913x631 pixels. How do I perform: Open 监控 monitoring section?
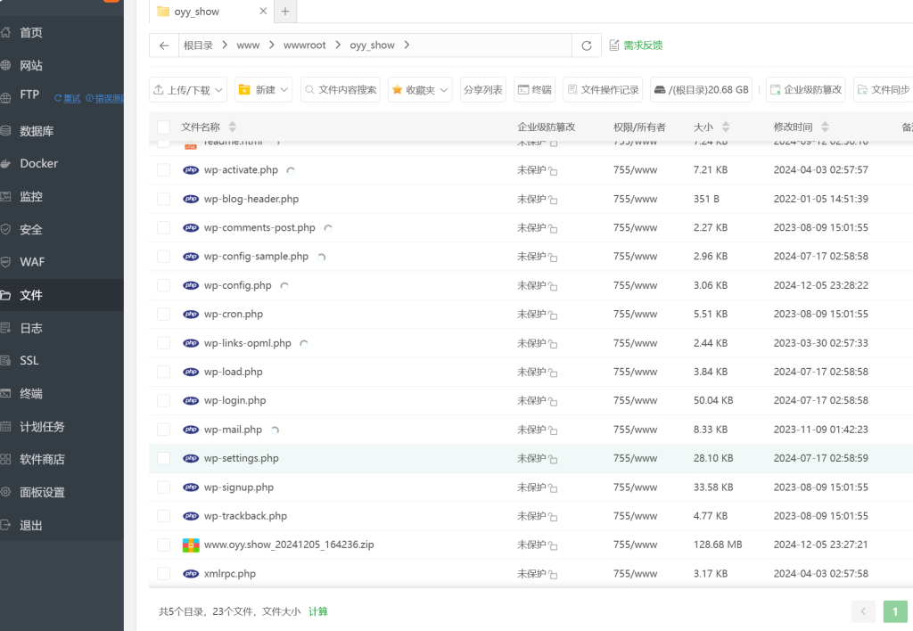click(x=31, y=197)
